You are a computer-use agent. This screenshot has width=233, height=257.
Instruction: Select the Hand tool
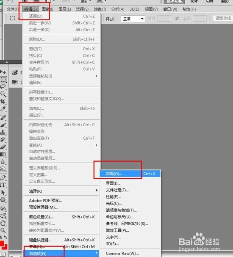point(3,223)
